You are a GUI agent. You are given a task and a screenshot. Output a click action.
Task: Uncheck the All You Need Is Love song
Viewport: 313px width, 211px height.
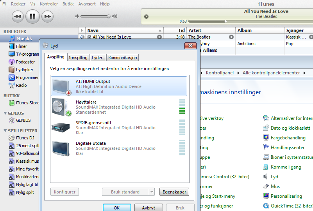tap(89, 37)
